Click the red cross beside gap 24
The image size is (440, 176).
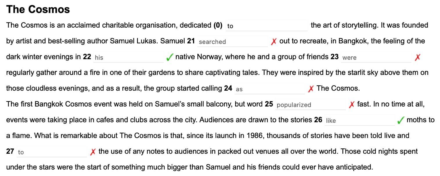[311, 89]
